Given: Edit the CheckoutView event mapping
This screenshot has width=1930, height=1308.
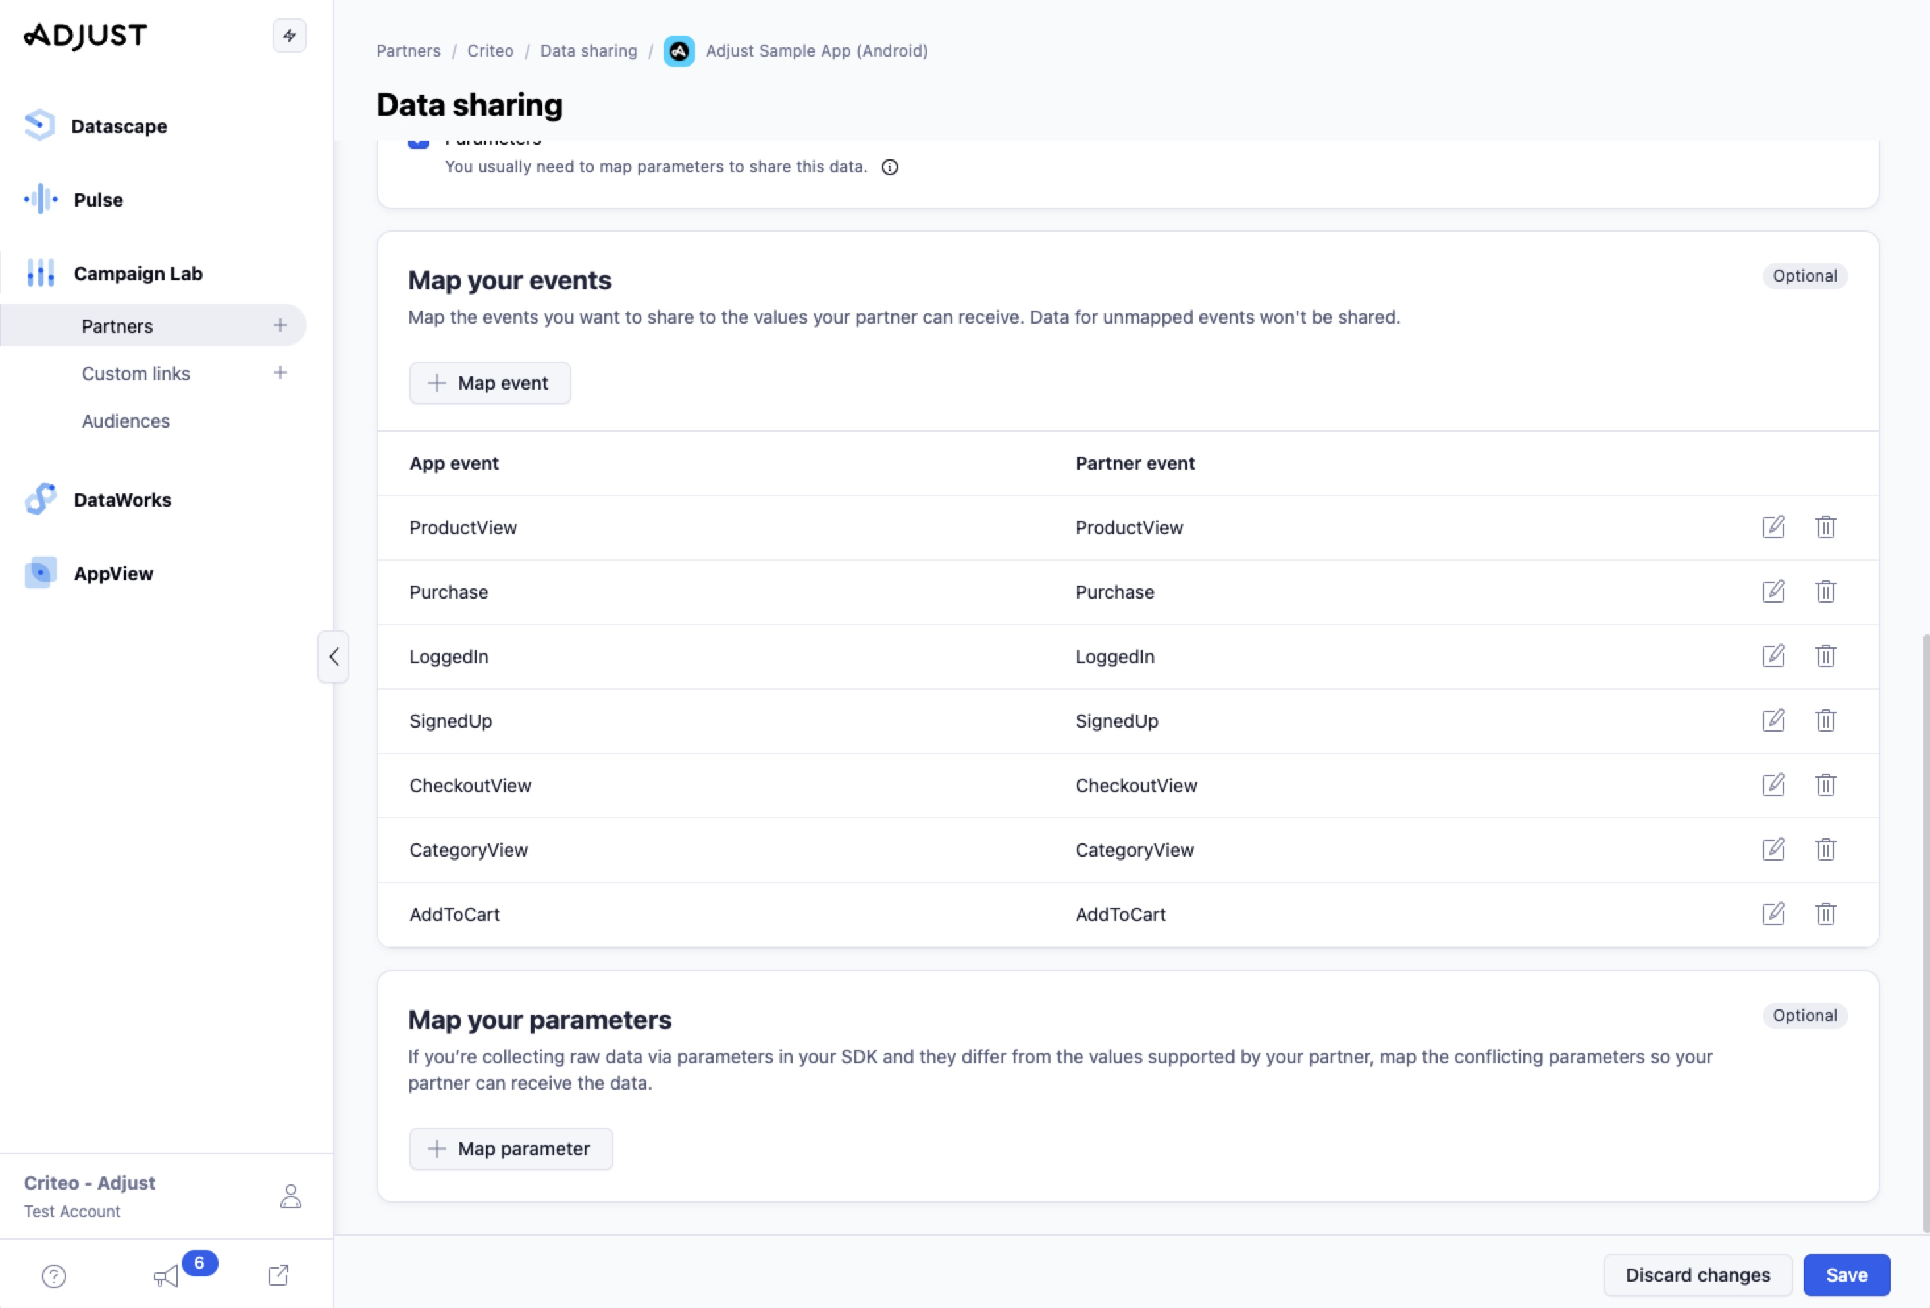Looking at the screenshot, I should 1773,785.
